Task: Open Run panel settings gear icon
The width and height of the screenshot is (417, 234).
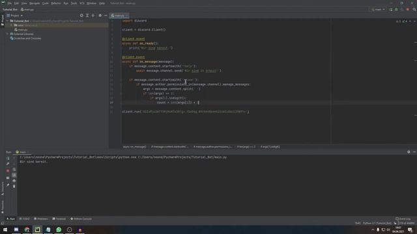Action: 409,152
